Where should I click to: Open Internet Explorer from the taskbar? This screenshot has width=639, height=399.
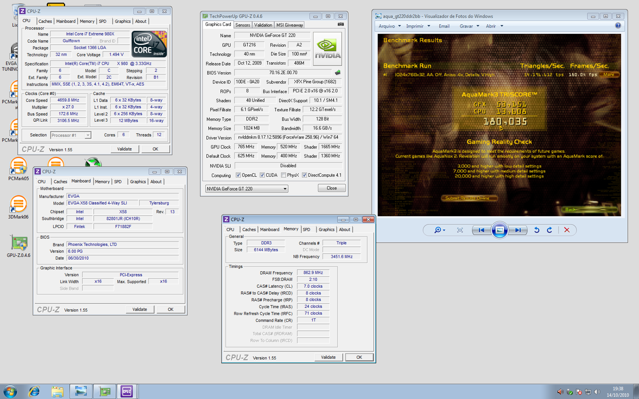coord(34,391)
